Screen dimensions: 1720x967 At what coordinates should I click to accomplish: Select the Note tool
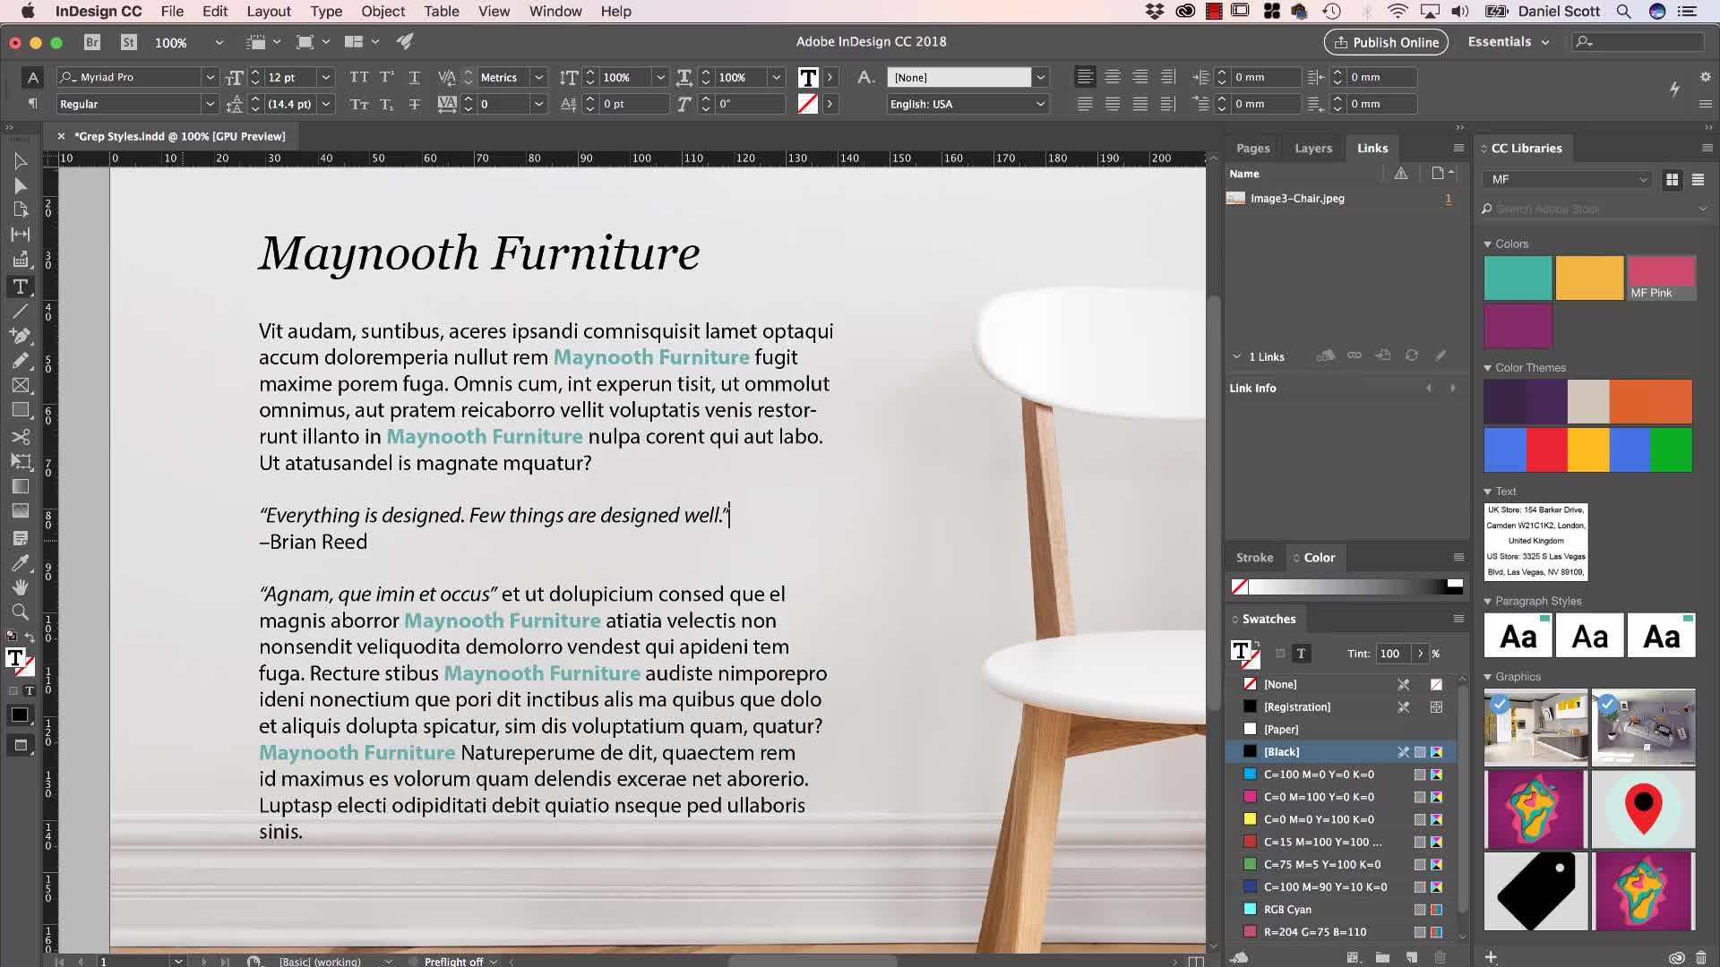20,538
